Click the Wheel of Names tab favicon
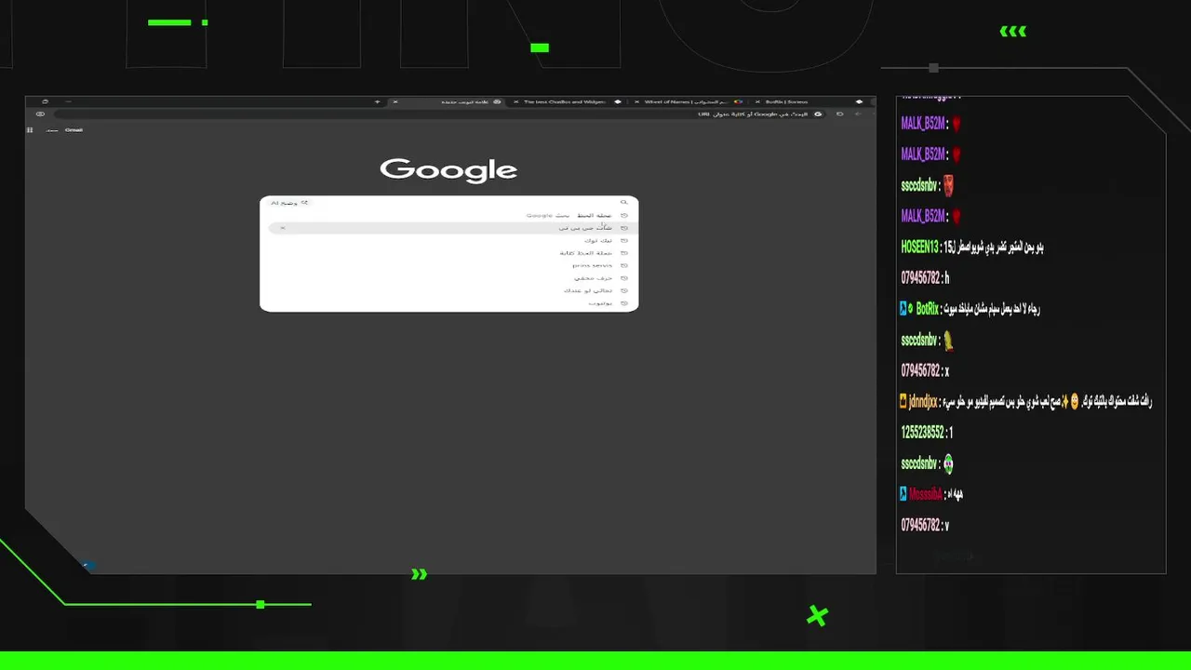 pyautogui.click(x=738, y=101)
